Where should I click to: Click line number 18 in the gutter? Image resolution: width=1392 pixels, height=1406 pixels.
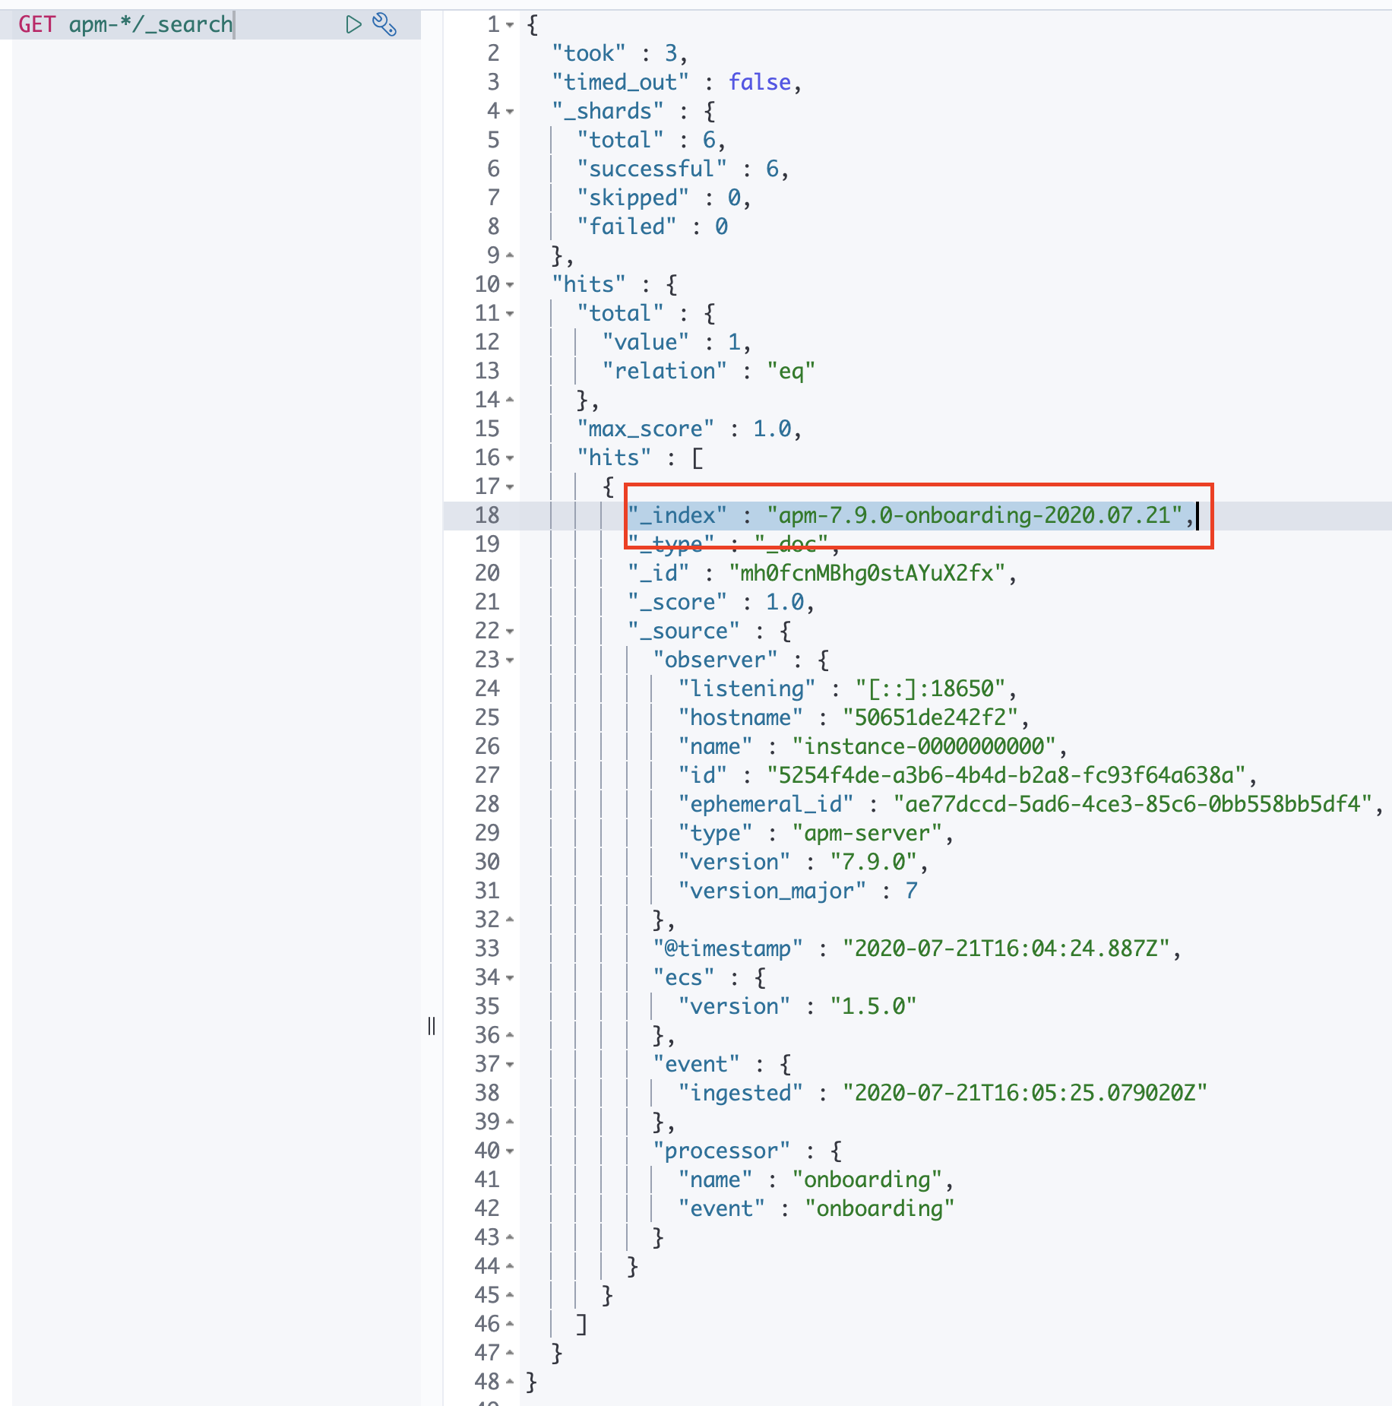click(x=487, y=515)
